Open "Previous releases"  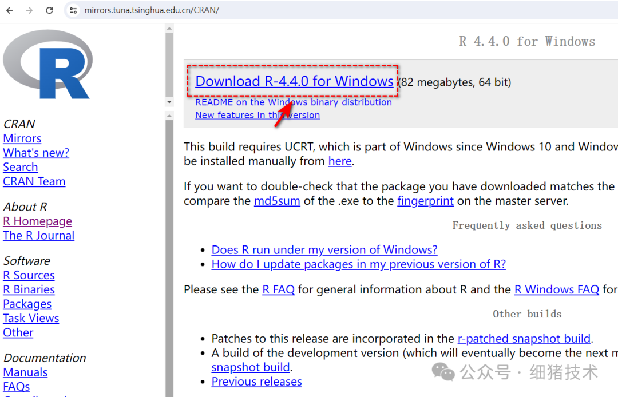(x=256, y=381)
